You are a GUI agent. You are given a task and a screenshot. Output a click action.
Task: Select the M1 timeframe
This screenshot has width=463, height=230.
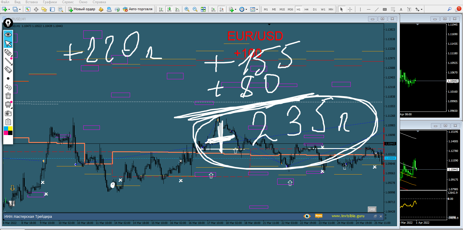pyautogui.click(x=266, y=9)
